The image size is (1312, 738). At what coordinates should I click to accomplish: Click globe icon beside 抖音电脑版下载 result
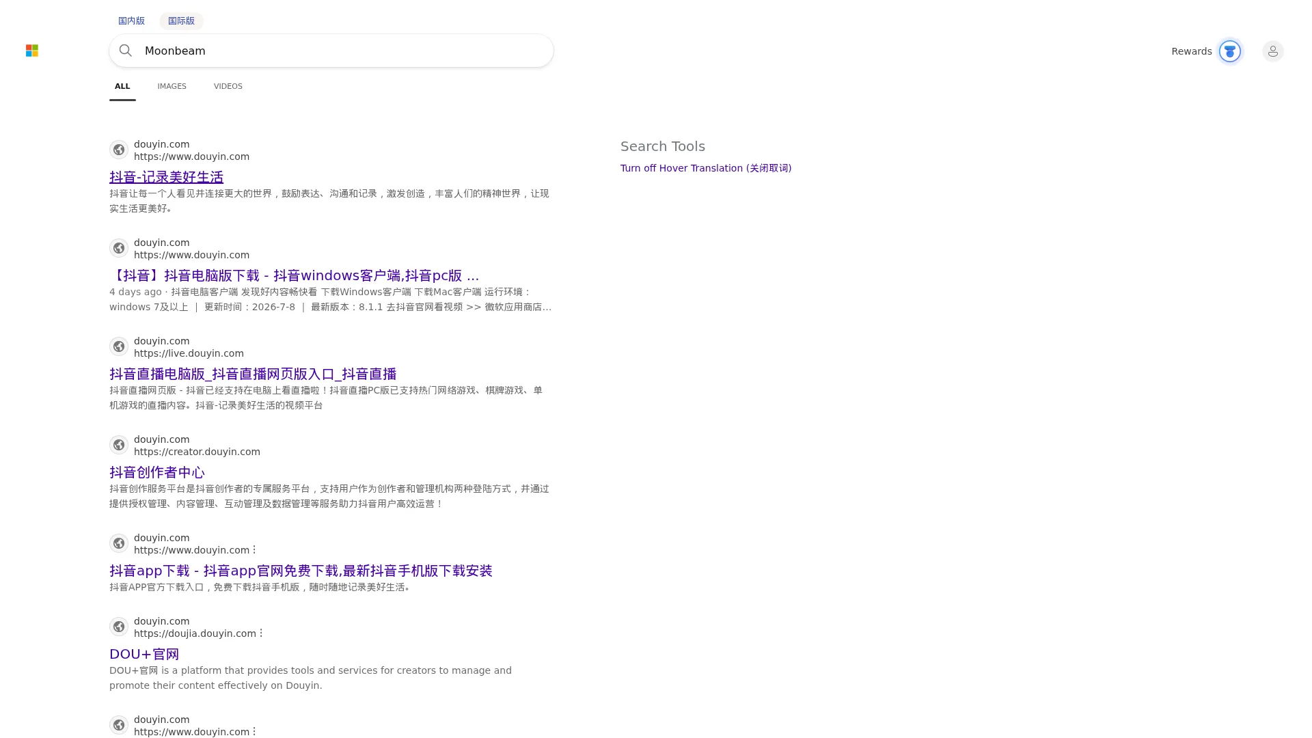[119, 248]
